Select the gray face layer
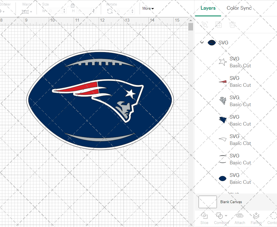This screenshot has width=277, height=227. click(223, 101)
